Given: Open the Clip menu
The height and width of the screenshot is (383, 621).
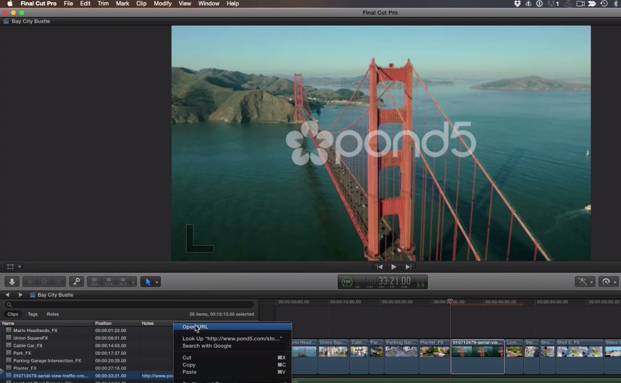Looking at the screenshot, I should (141, 4).
